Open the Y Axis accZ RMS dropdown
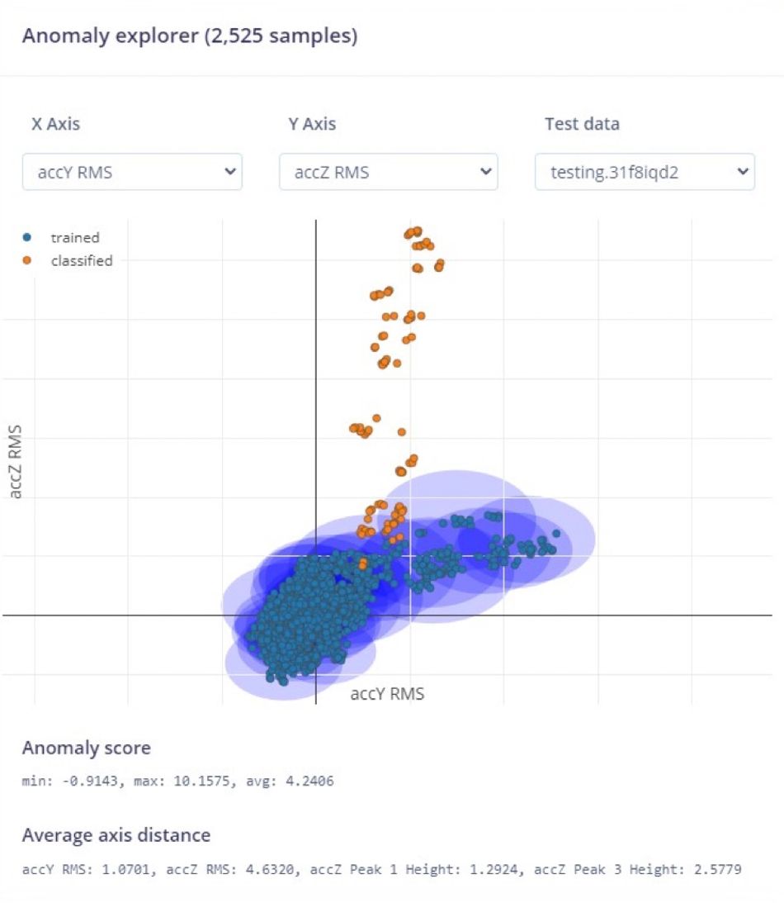The height and width of the screenshot is (903, 784). 388,172
